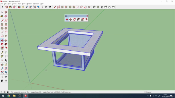The width and height of the screenshot is (175, 98).
Task: Open the Tools menu
Action: 24,4
